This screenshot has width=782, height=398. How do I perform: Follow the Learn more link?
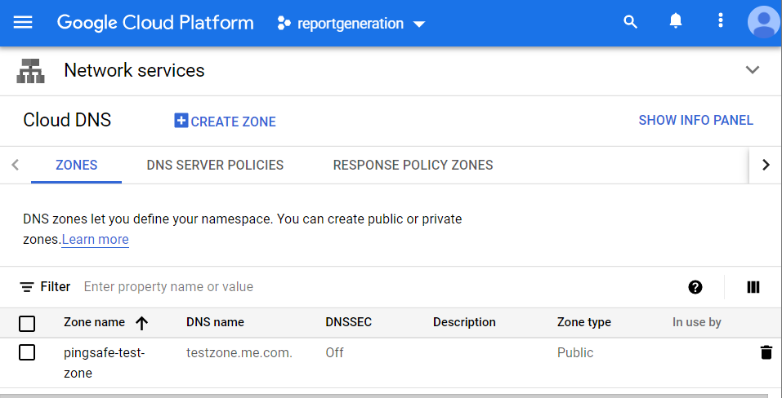[x=96, y=240]
